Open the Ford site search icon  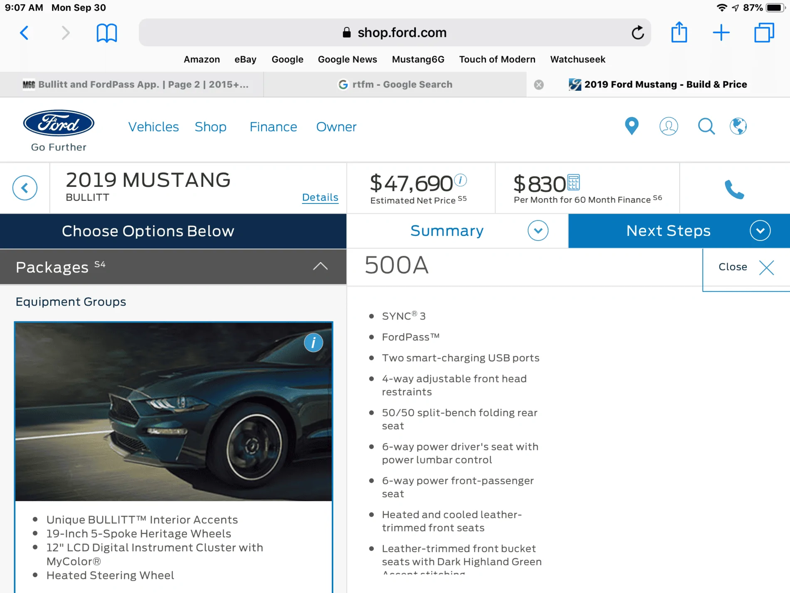coord(706,126)
